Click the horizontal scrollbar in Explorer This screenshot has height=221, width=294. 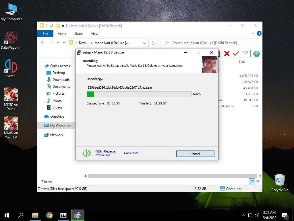click(x=172, y=176)
